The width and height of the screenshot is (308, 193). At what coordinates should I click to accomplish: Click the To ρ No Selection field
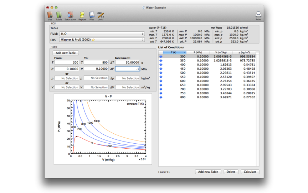tap(96, 78)
